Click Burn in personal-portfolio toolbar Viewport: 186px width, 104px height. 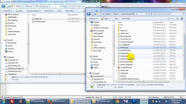click(116, 18)
